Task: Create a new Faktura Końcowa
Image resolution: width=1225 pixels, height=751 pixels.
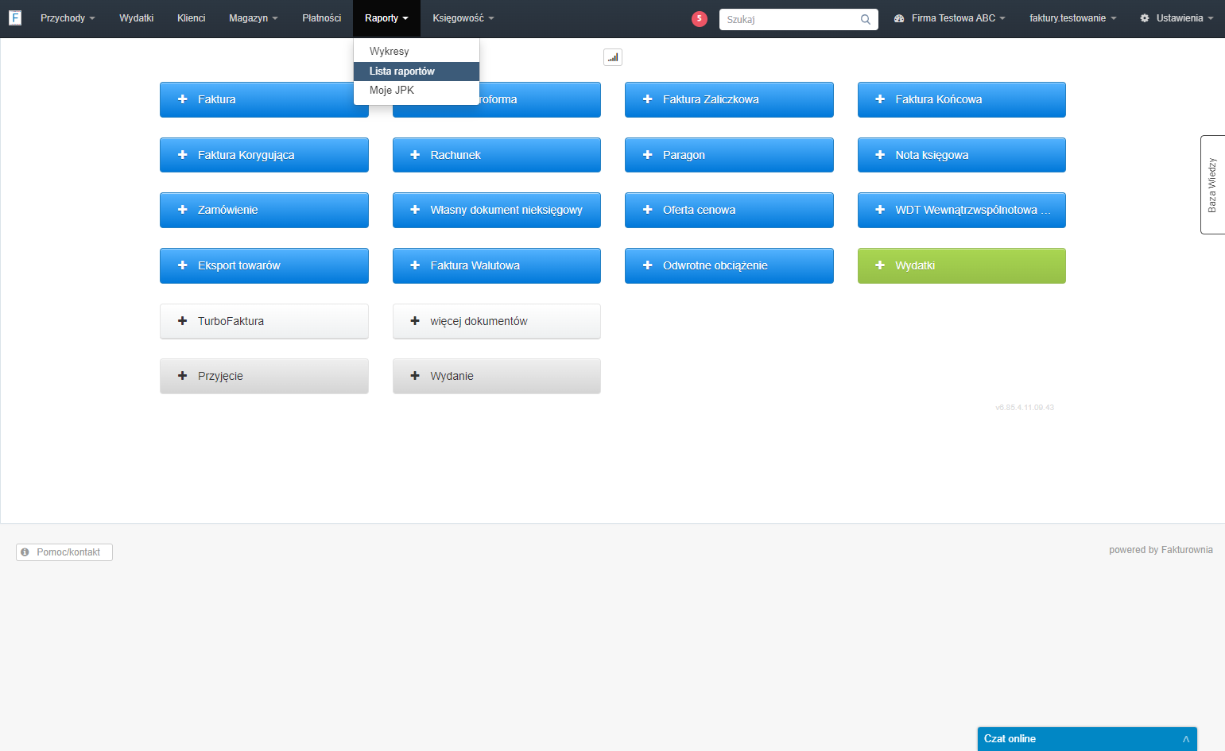Action: click(x=962, y=99)
